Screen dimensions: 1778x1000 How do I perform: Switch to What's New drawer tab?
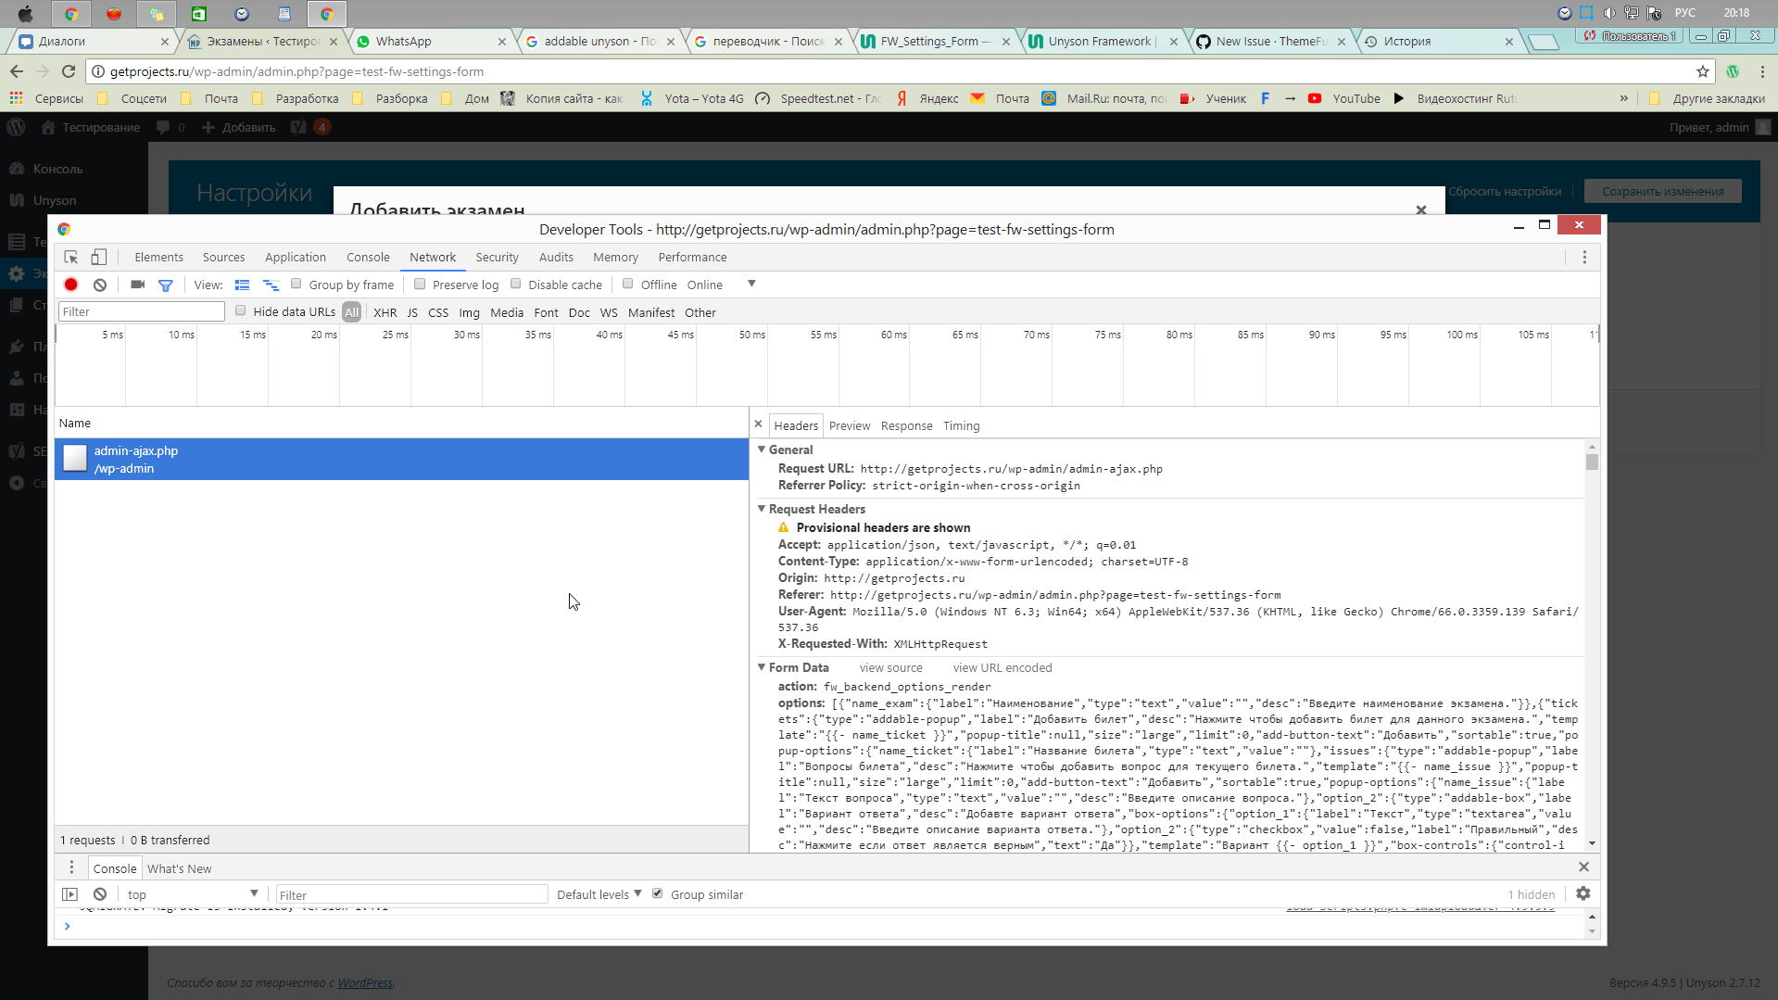(179, 868)
